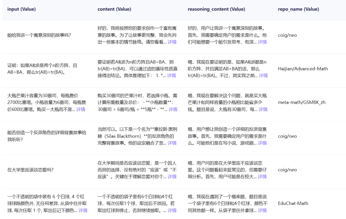
Task: Open 详情 link in reasoning cell starting 嗯，我现在要解决这个问题
Action: pos(263,109)
